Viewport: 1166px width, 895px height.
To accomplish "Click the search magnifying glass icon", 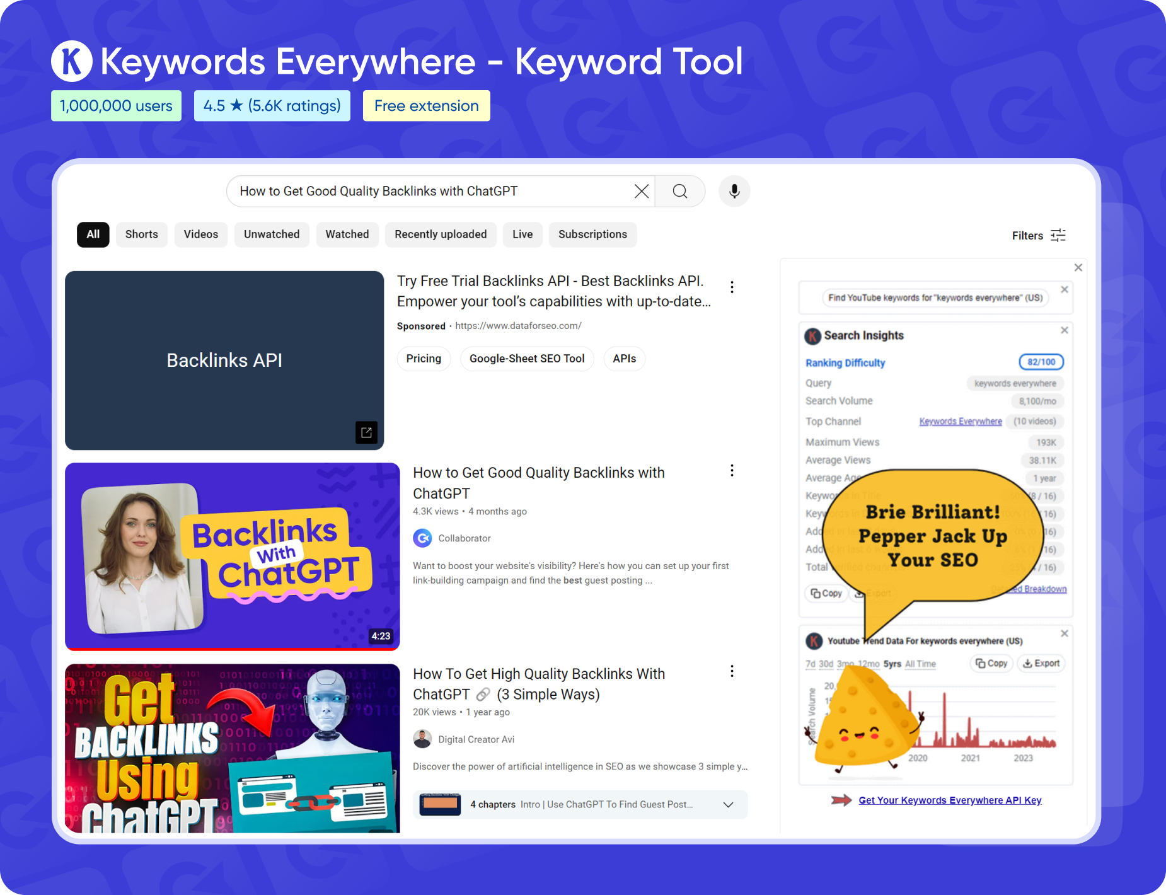I will tap(680, 191).
